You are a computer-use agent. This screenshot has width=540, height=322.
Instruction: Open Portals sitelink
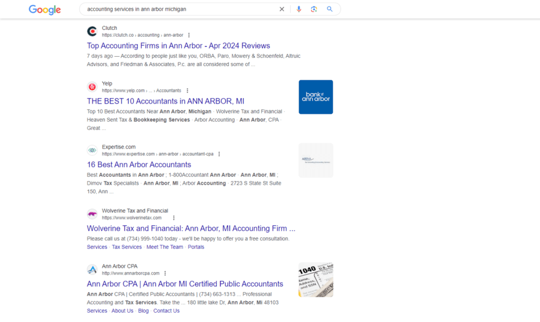(x=196, y=247)
